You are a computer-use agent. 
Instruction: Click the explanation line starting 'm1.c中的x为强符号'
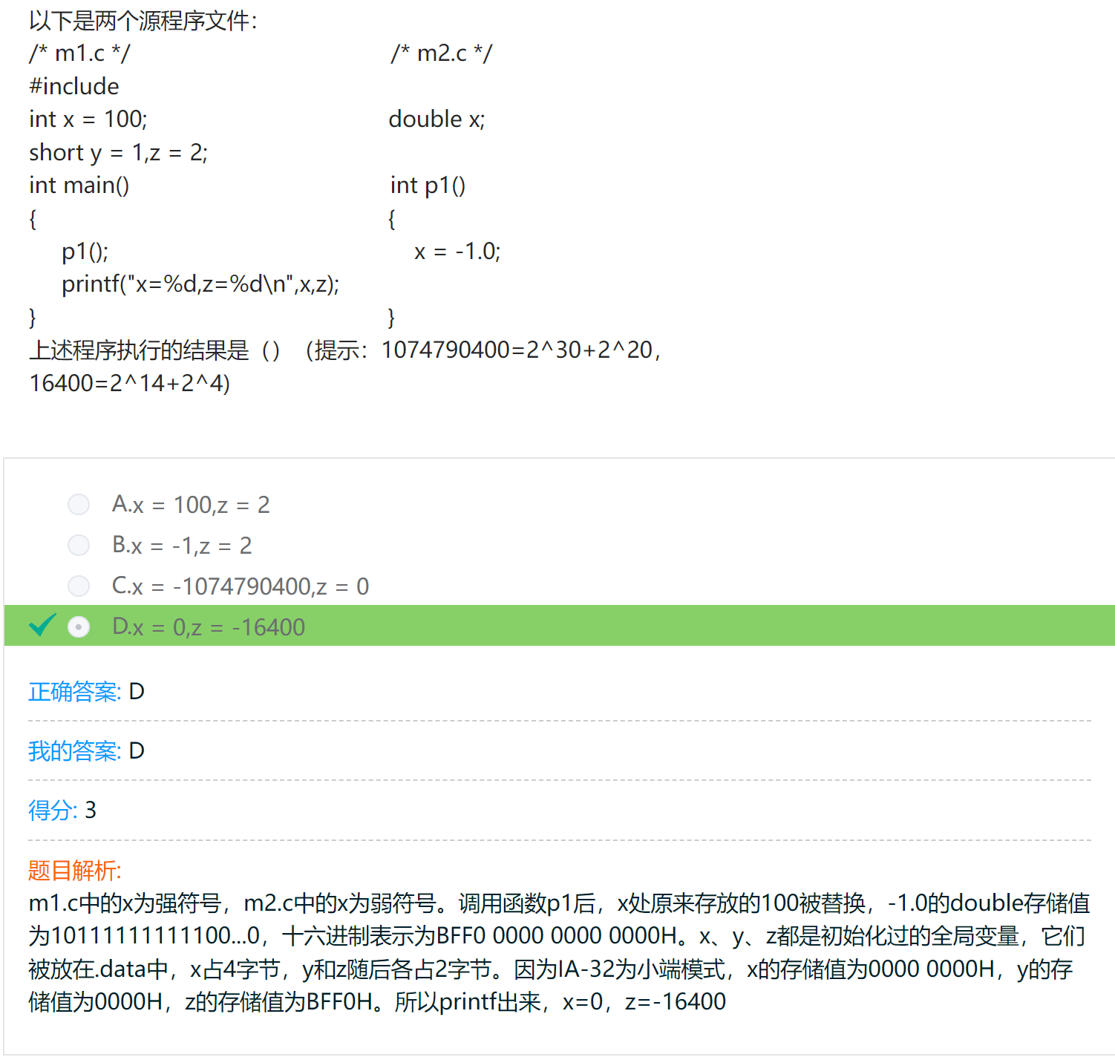click(559, 903)
